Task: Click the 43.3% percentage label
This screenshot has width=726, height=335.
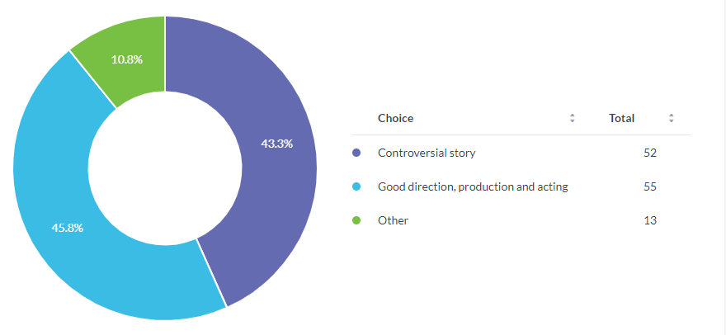Action: pos(277,144)
